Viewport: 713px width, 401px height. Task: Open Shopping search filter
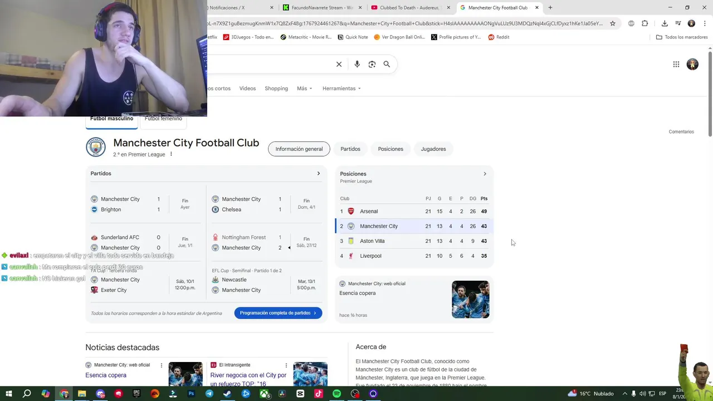(276, 89)
